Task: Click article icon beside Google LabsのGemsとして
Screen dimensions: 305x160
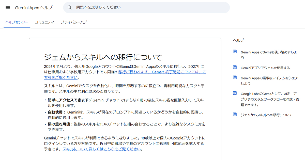Action: pyautogui.click(x=235, y=93)
